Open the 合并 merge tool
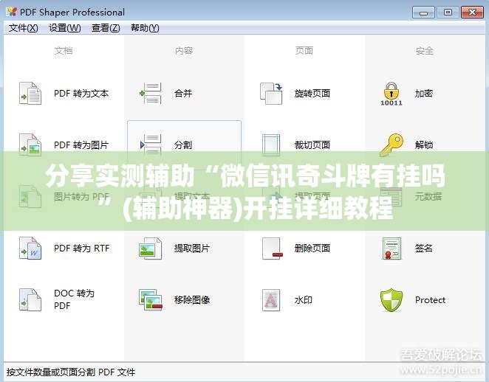 click(166, 94)
